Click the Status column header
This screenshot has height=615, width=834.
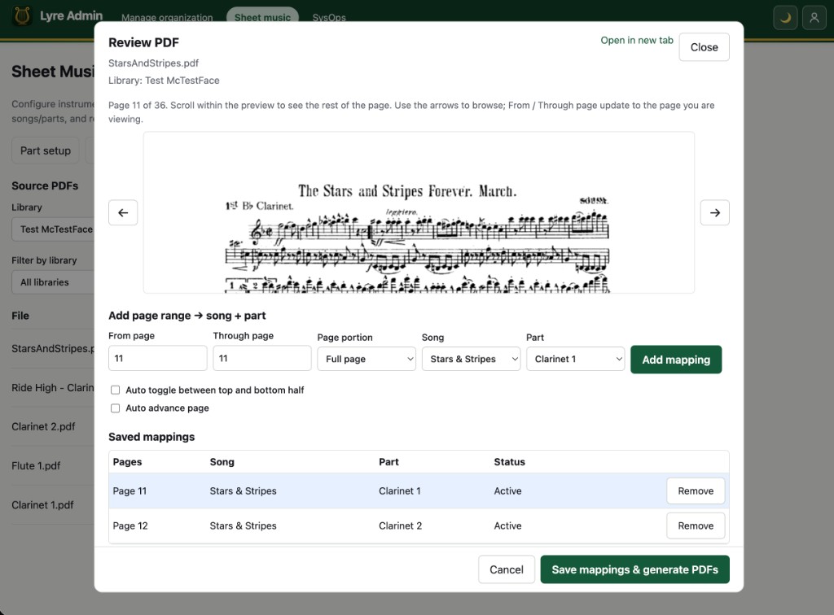509,462
